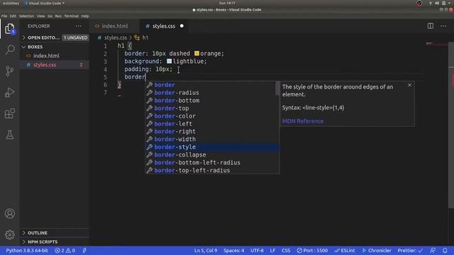This screenshot has width=454, height=255.
Task: Open the Go menu
Action: 50,16
